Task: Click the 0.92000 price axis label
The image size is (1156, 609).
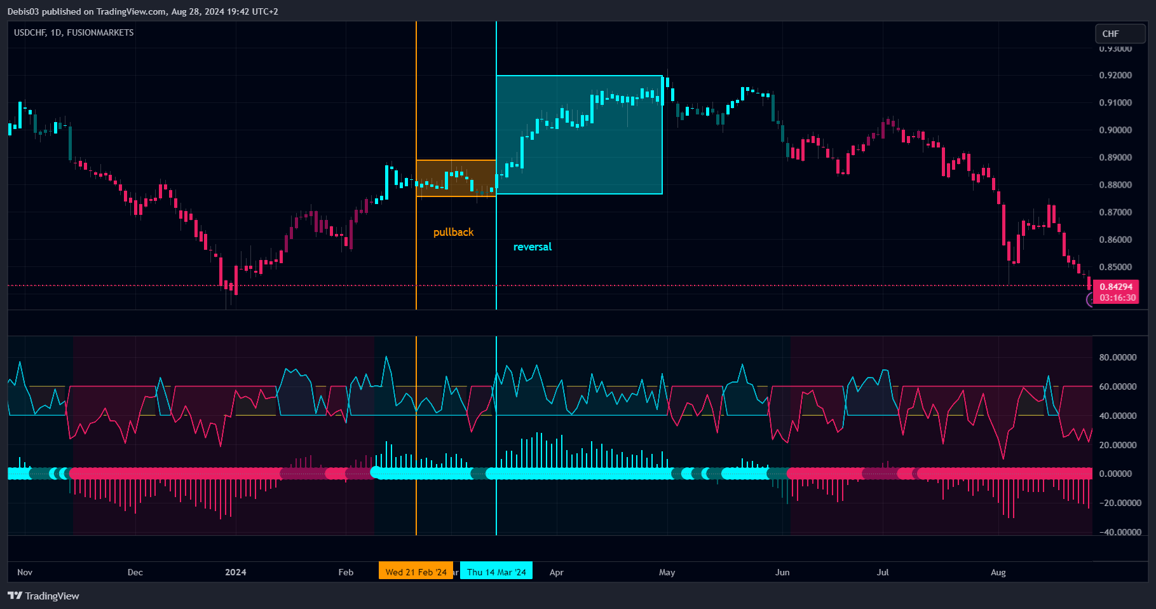Action: 1115,75
